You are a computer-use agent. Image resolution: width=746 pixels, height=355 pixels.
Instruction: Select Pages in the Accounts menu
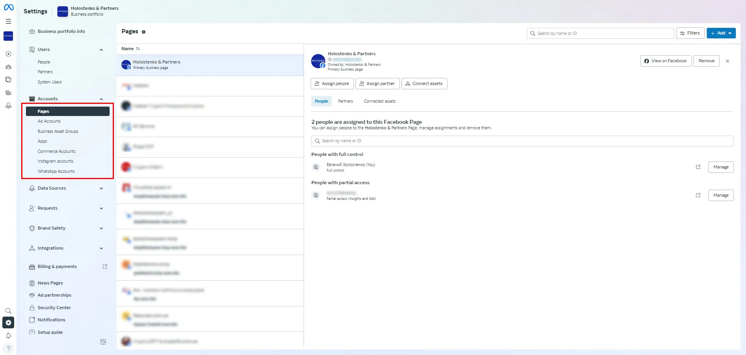68,111
